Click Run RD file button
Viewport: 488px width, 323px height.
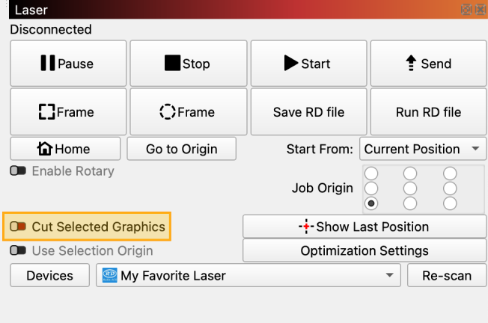[x=428, y=112]
